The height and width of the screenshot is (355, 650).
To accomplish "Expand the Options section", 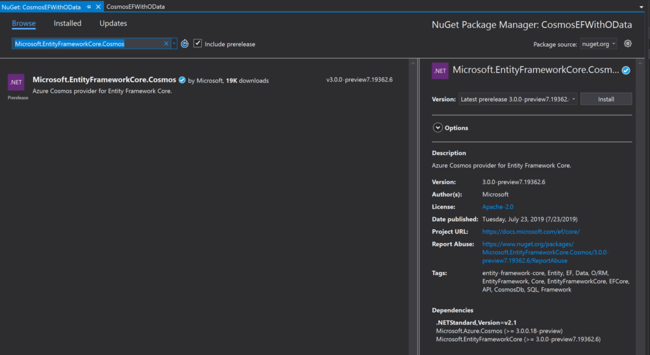I will [x=437, y=128].
